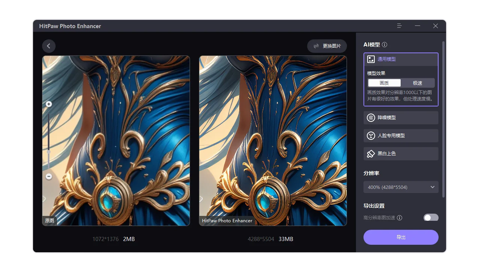
Task: Click the HitPaw Photo Enhancer window title
Action: [x=70, y=26]
